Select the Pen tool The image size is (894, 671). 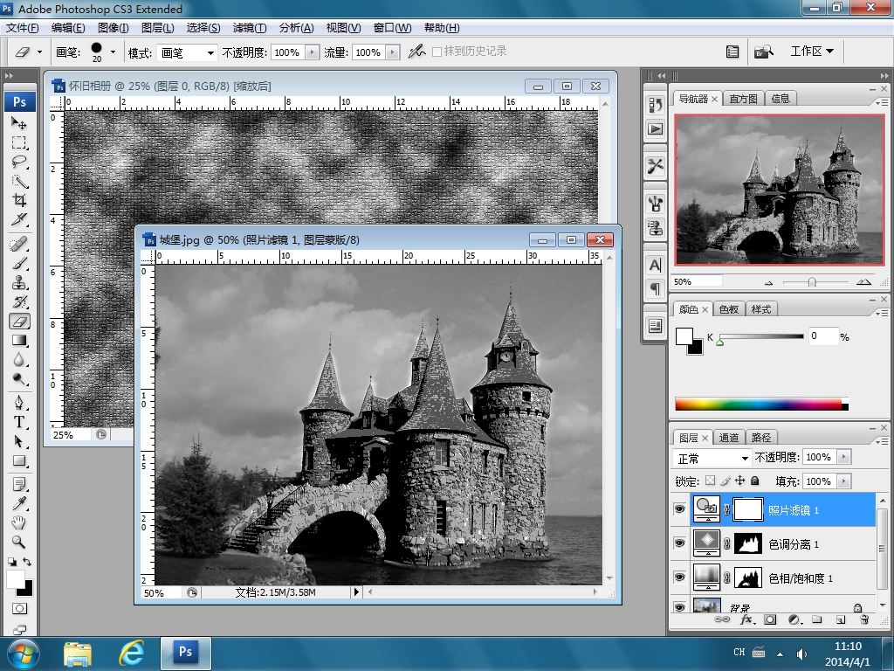click(x=19, y=404)
